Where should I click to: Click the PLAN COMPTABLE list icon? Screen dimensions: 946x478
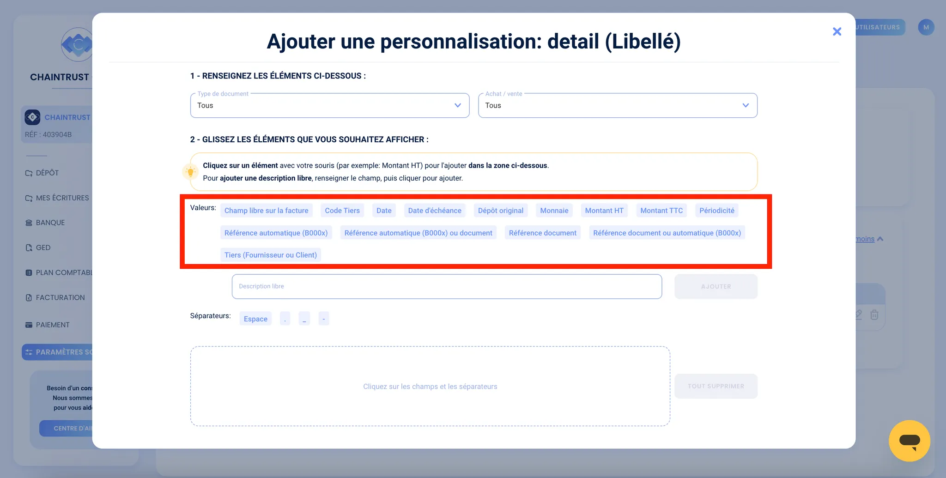pos(29,273)
